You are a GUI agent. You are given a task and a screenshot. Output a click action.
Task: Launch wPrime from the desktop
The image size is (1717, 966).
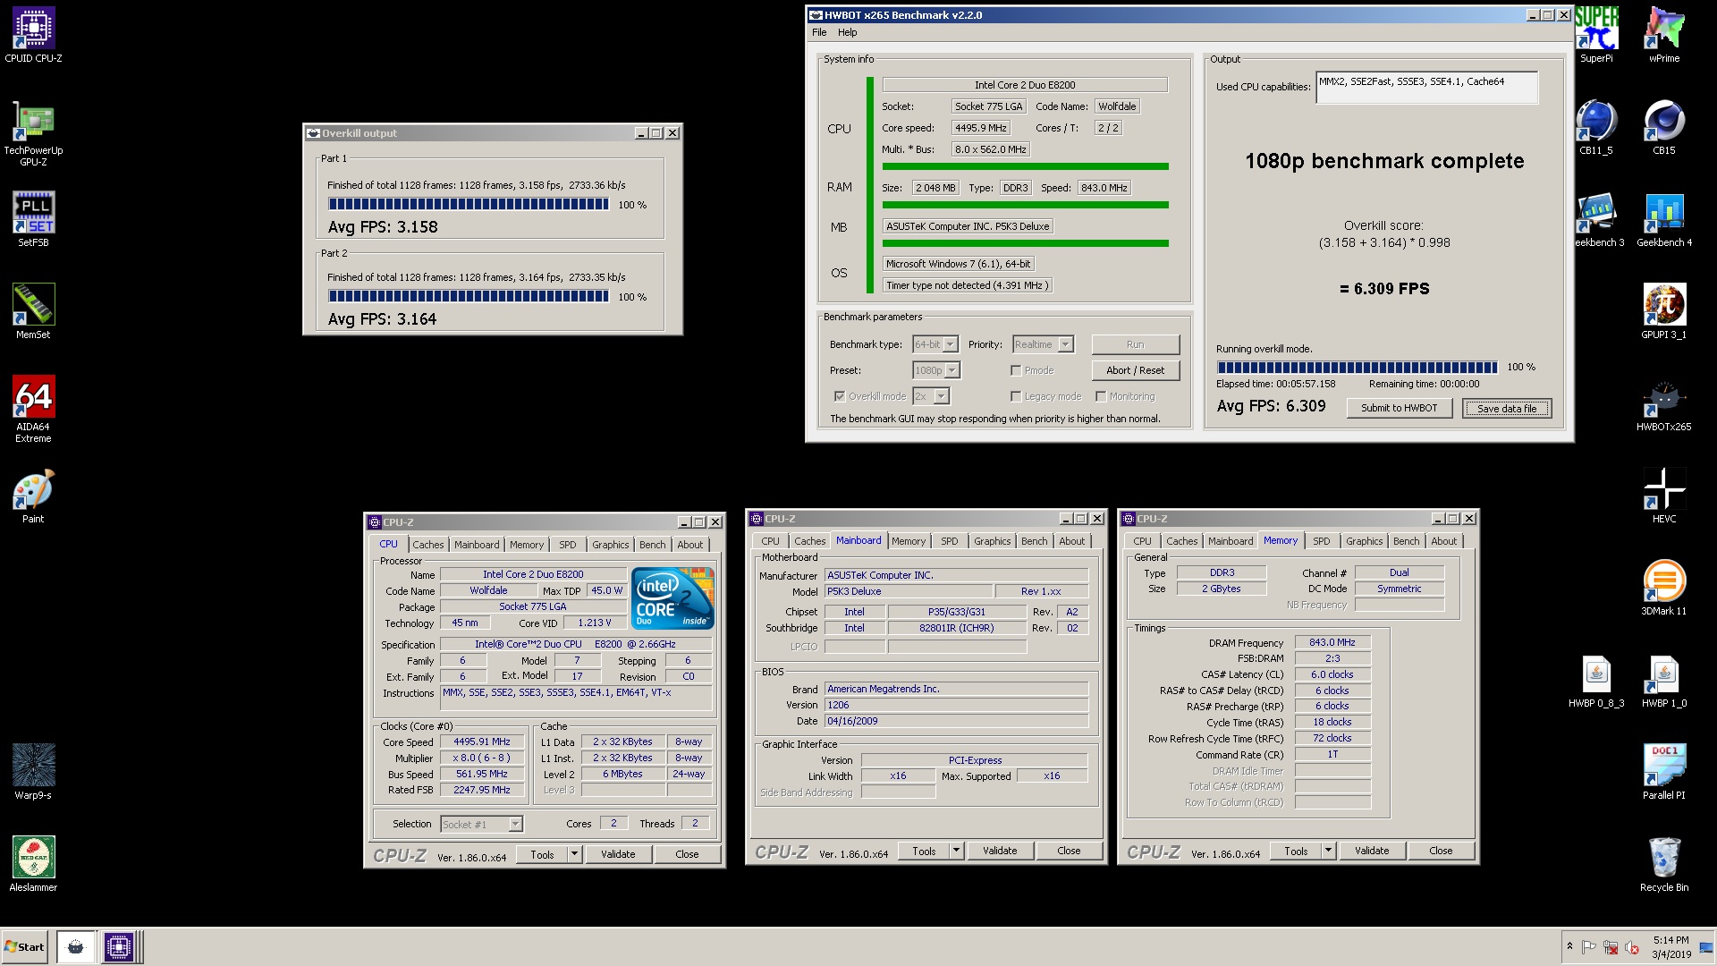coord(1664,36)
